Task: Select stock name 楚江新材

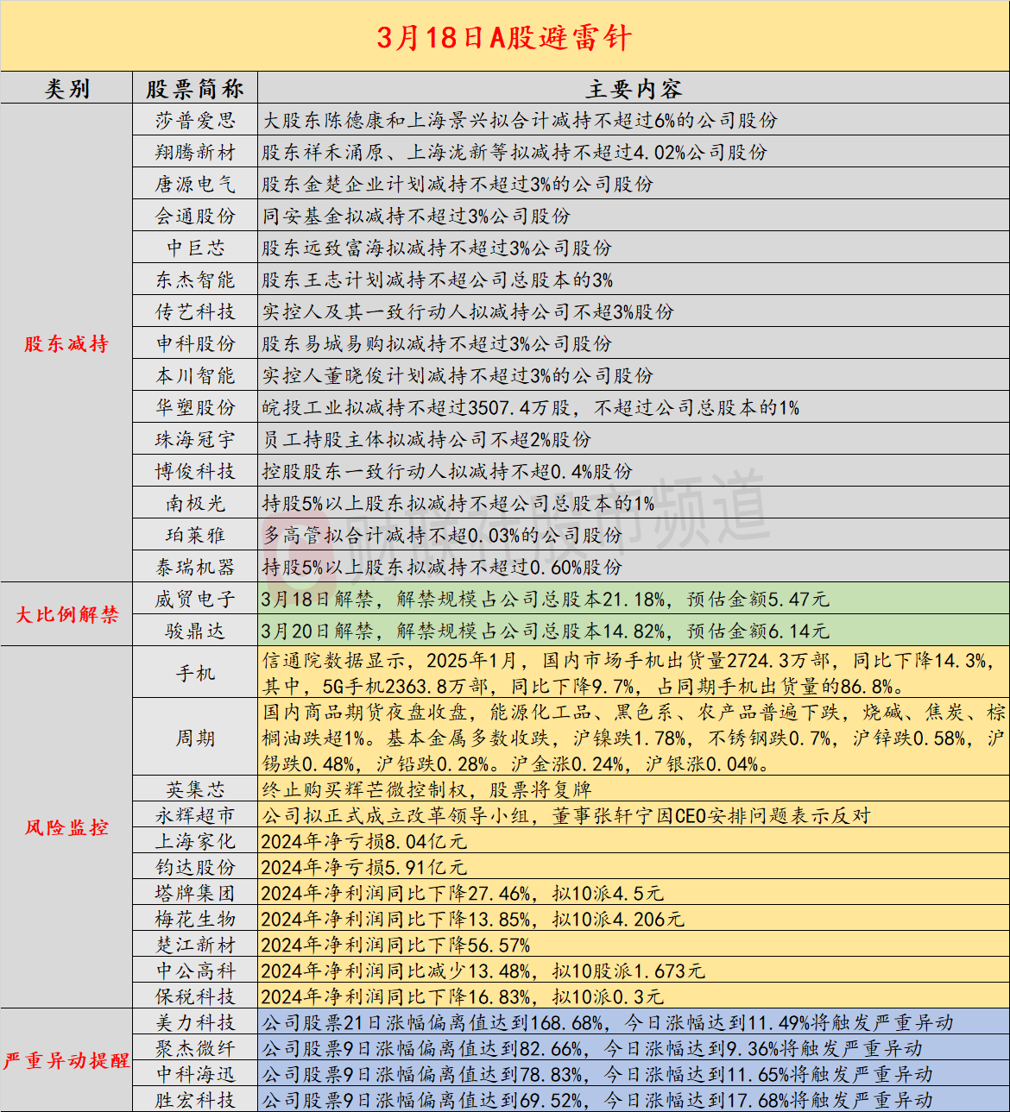Action: pos(195,945)
